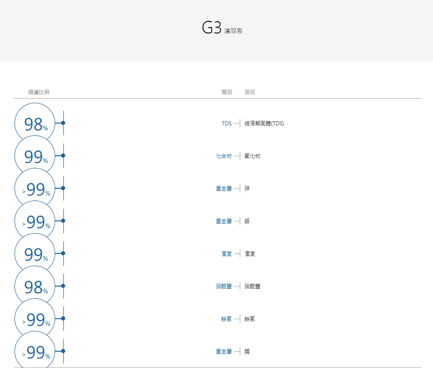Viewport: 433px width, 368px height.
Task: Click the 99% circle in the 濁度 row
Action: 35,253
